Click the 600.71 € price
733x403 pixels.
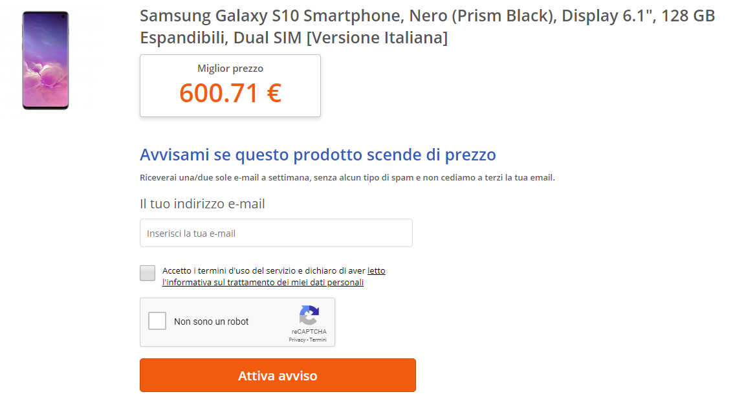click(x=230, y=93)
